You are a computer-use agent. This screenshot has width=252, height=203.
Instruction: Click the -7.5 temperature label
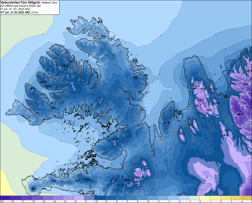[77, 181]
